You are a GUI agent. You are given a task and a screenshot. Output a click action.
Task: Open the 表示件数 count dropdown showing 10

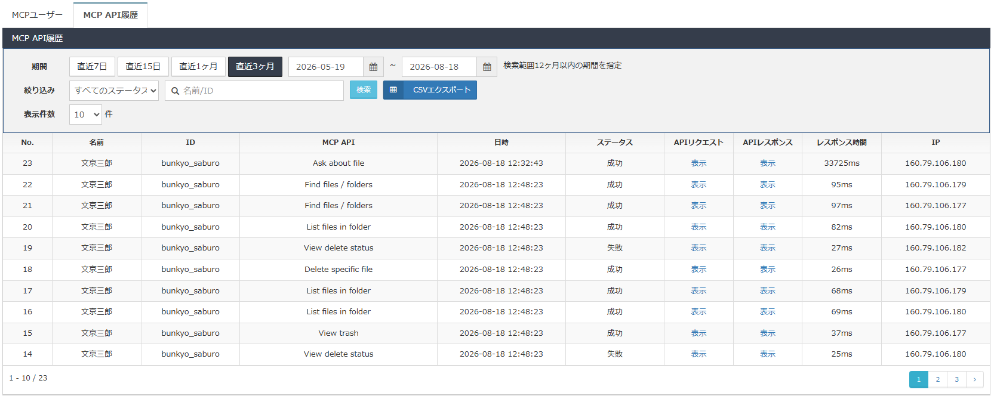pos(85,115)
